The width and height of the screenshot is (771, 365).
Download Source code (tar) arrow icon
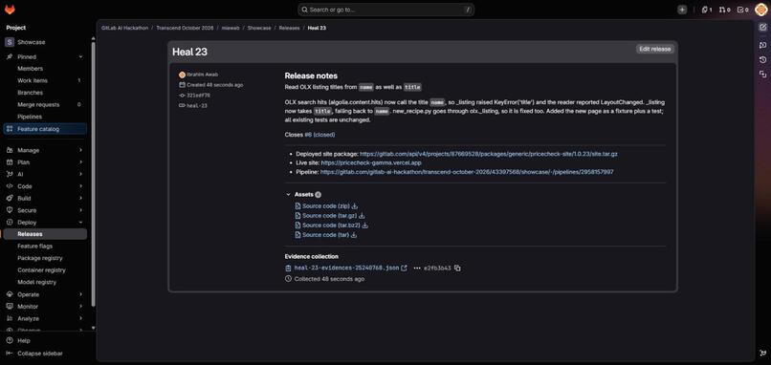(354, 235)
